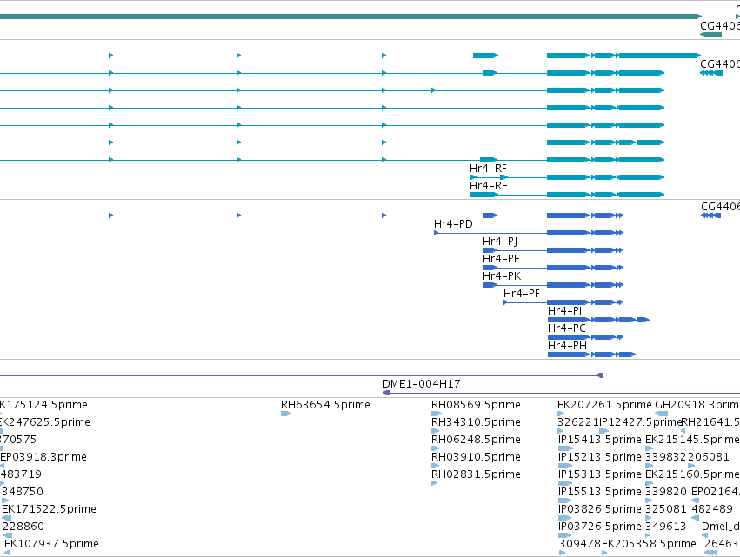Choose the EK205358.5prime EST label
This screenshot has width=740, height=557.
[649, 544]
